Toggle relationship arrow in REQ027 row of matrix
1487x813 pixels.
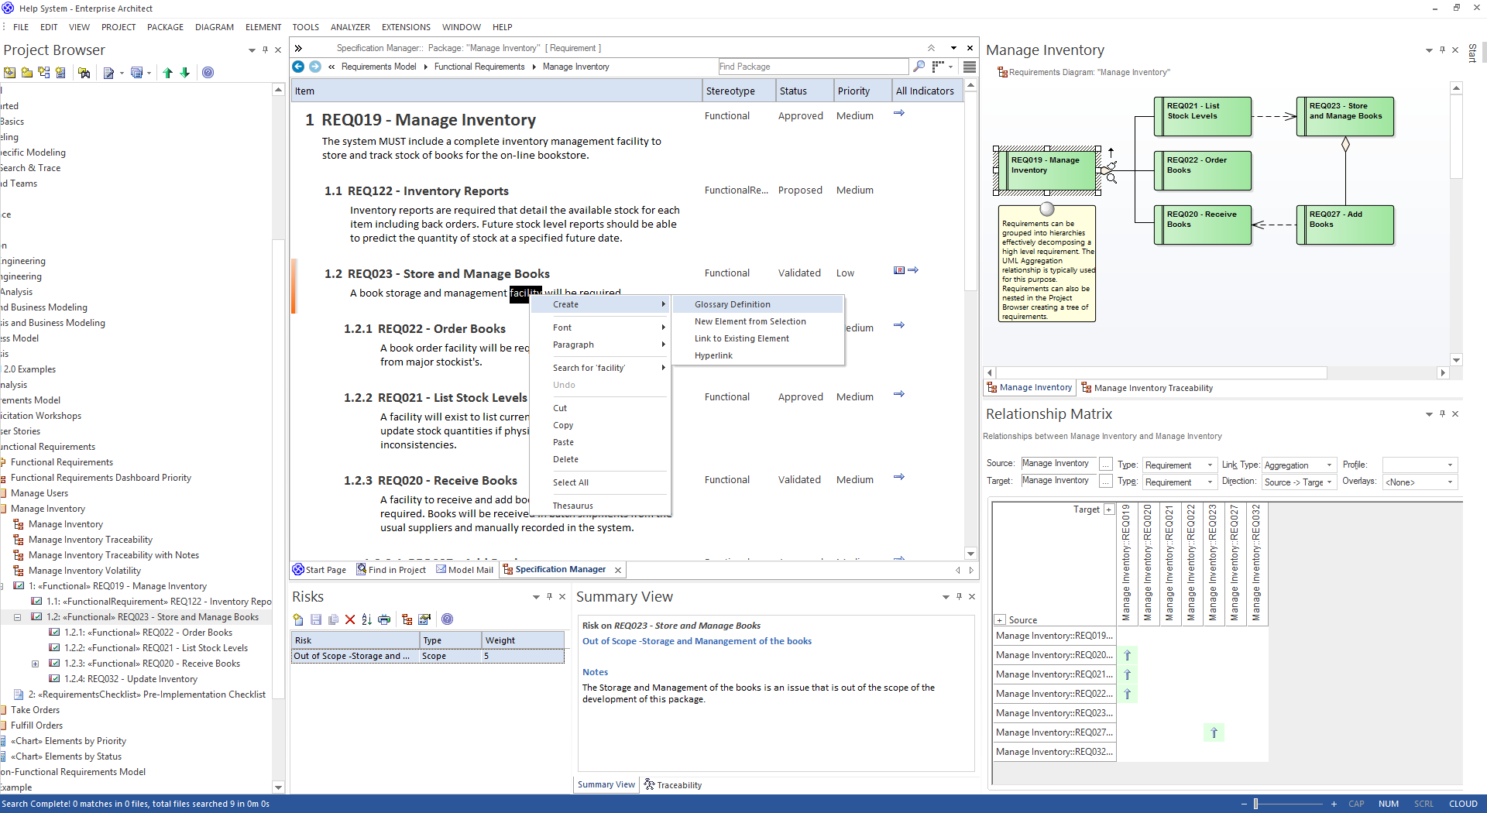point(1214,732)
